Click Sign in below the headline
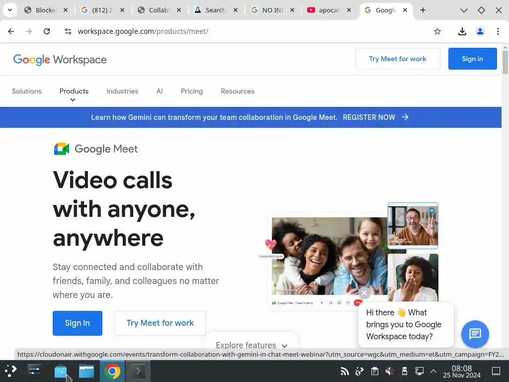 tap(77, 323)
